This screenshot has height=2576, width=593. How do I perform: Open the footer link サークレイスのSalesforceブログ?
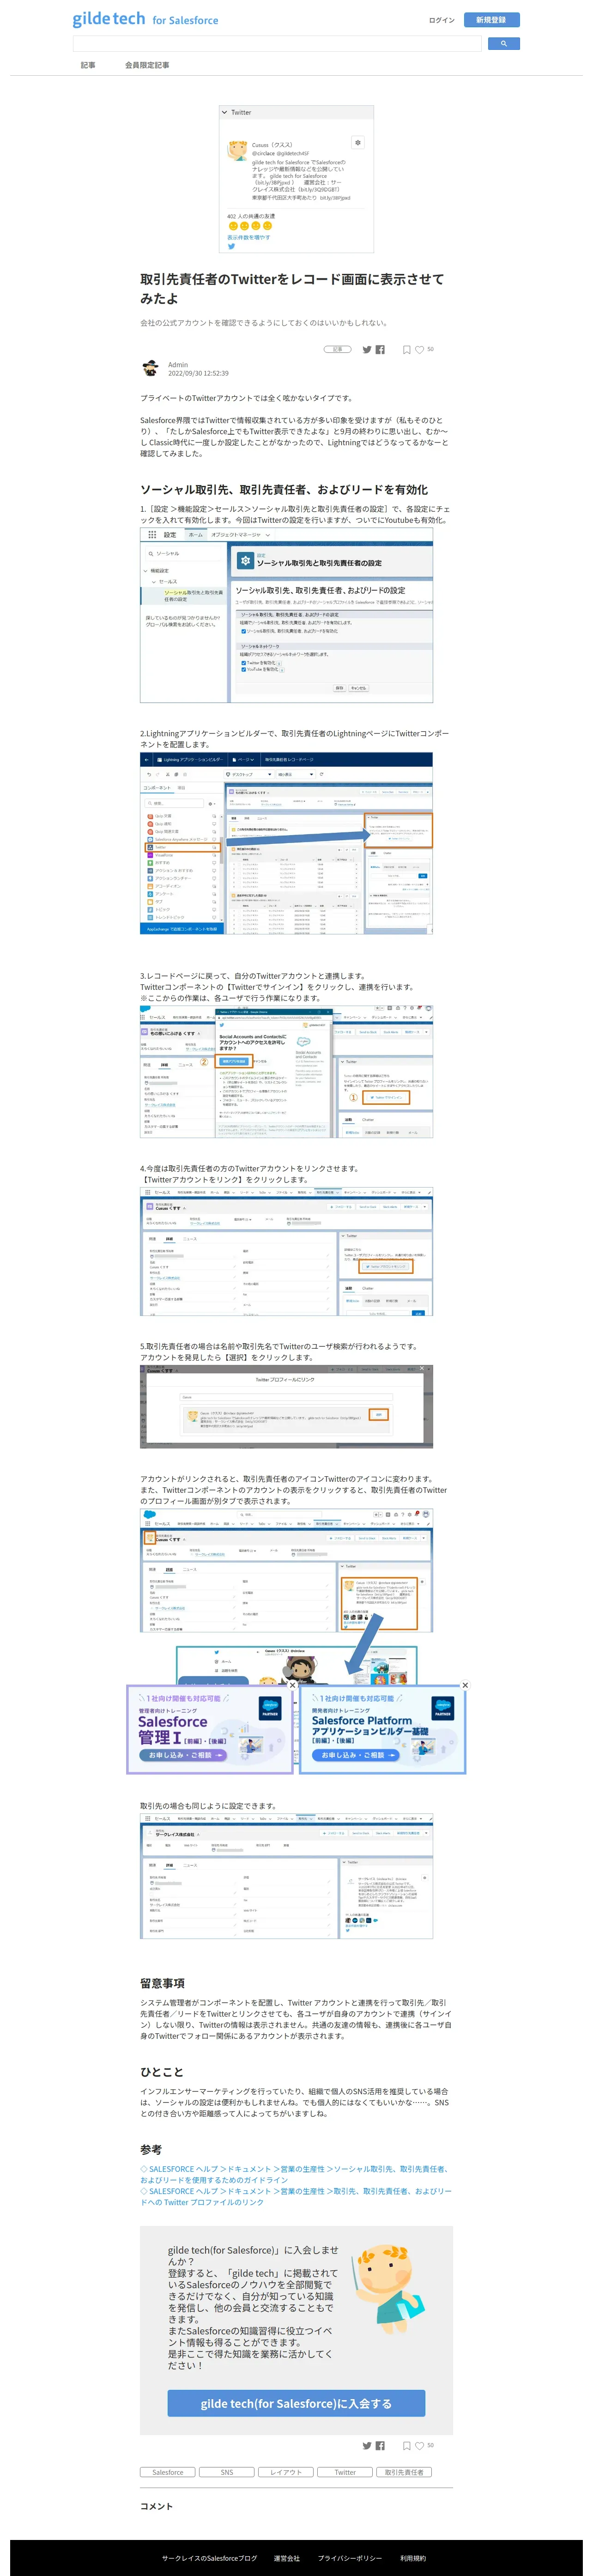[x=209, y=2558]
